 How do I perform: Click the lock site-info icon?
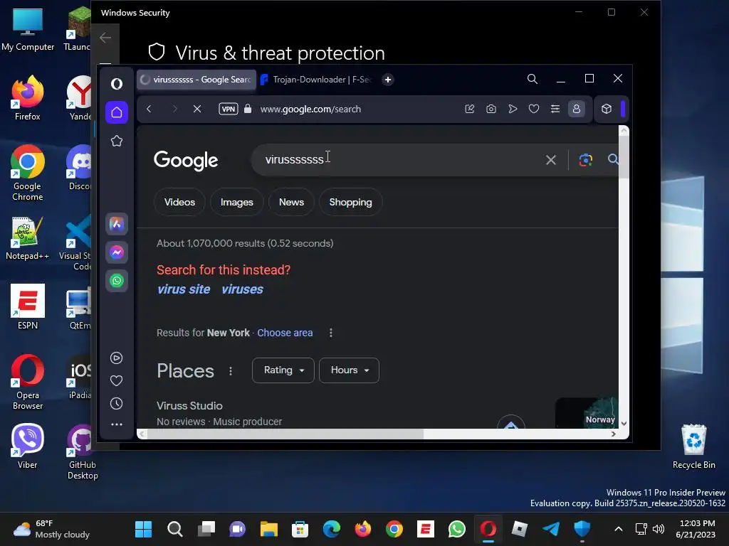point(248,109)
